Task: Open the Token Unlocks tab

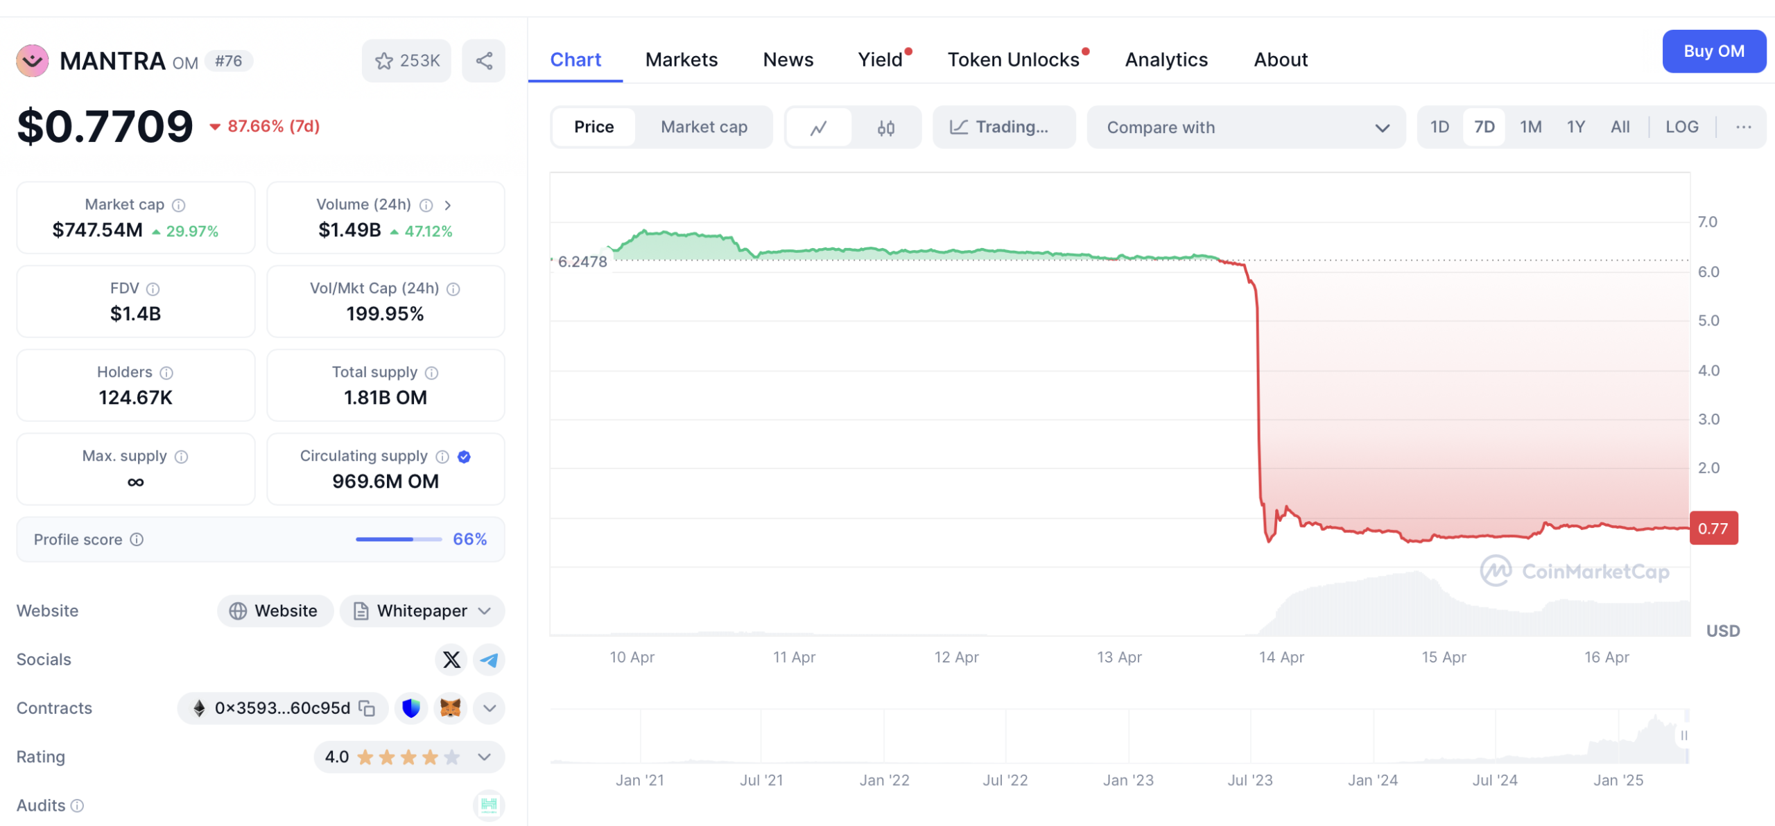Action: (x=1014, y=60)
